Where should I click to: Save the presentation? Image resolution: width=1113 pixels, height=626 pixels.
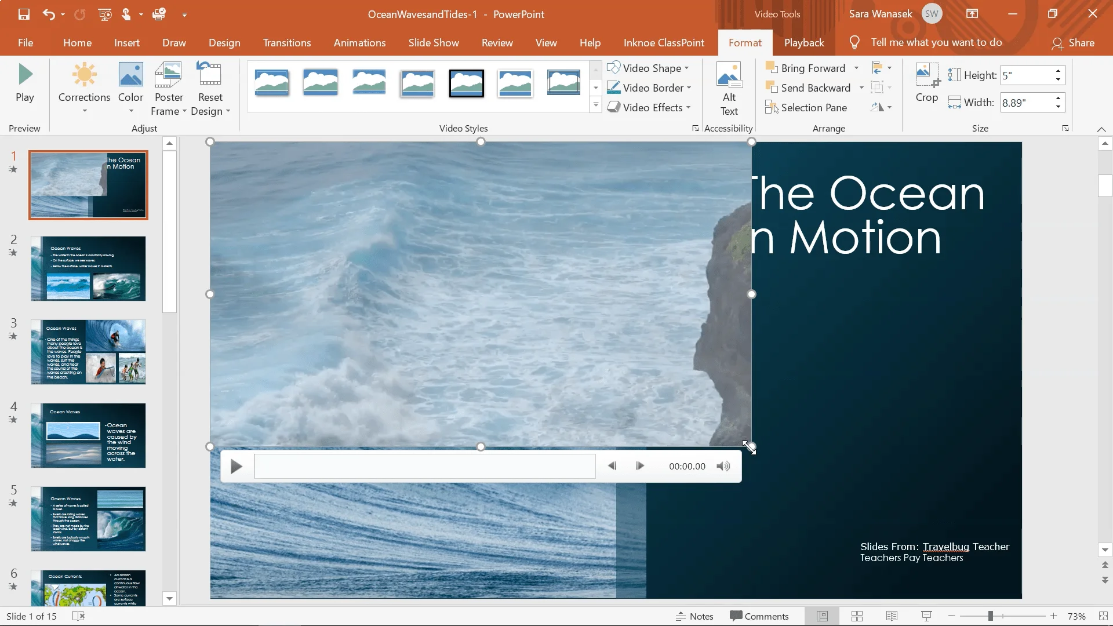(23, 14)
